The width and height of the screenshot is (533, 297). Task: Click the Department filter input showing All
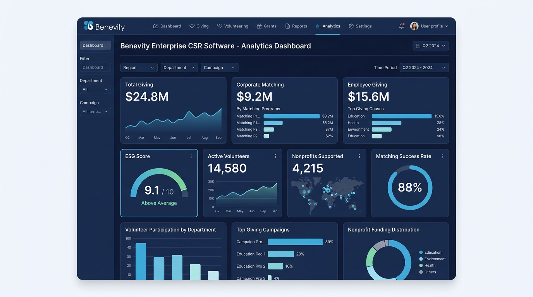coord(95,89)
